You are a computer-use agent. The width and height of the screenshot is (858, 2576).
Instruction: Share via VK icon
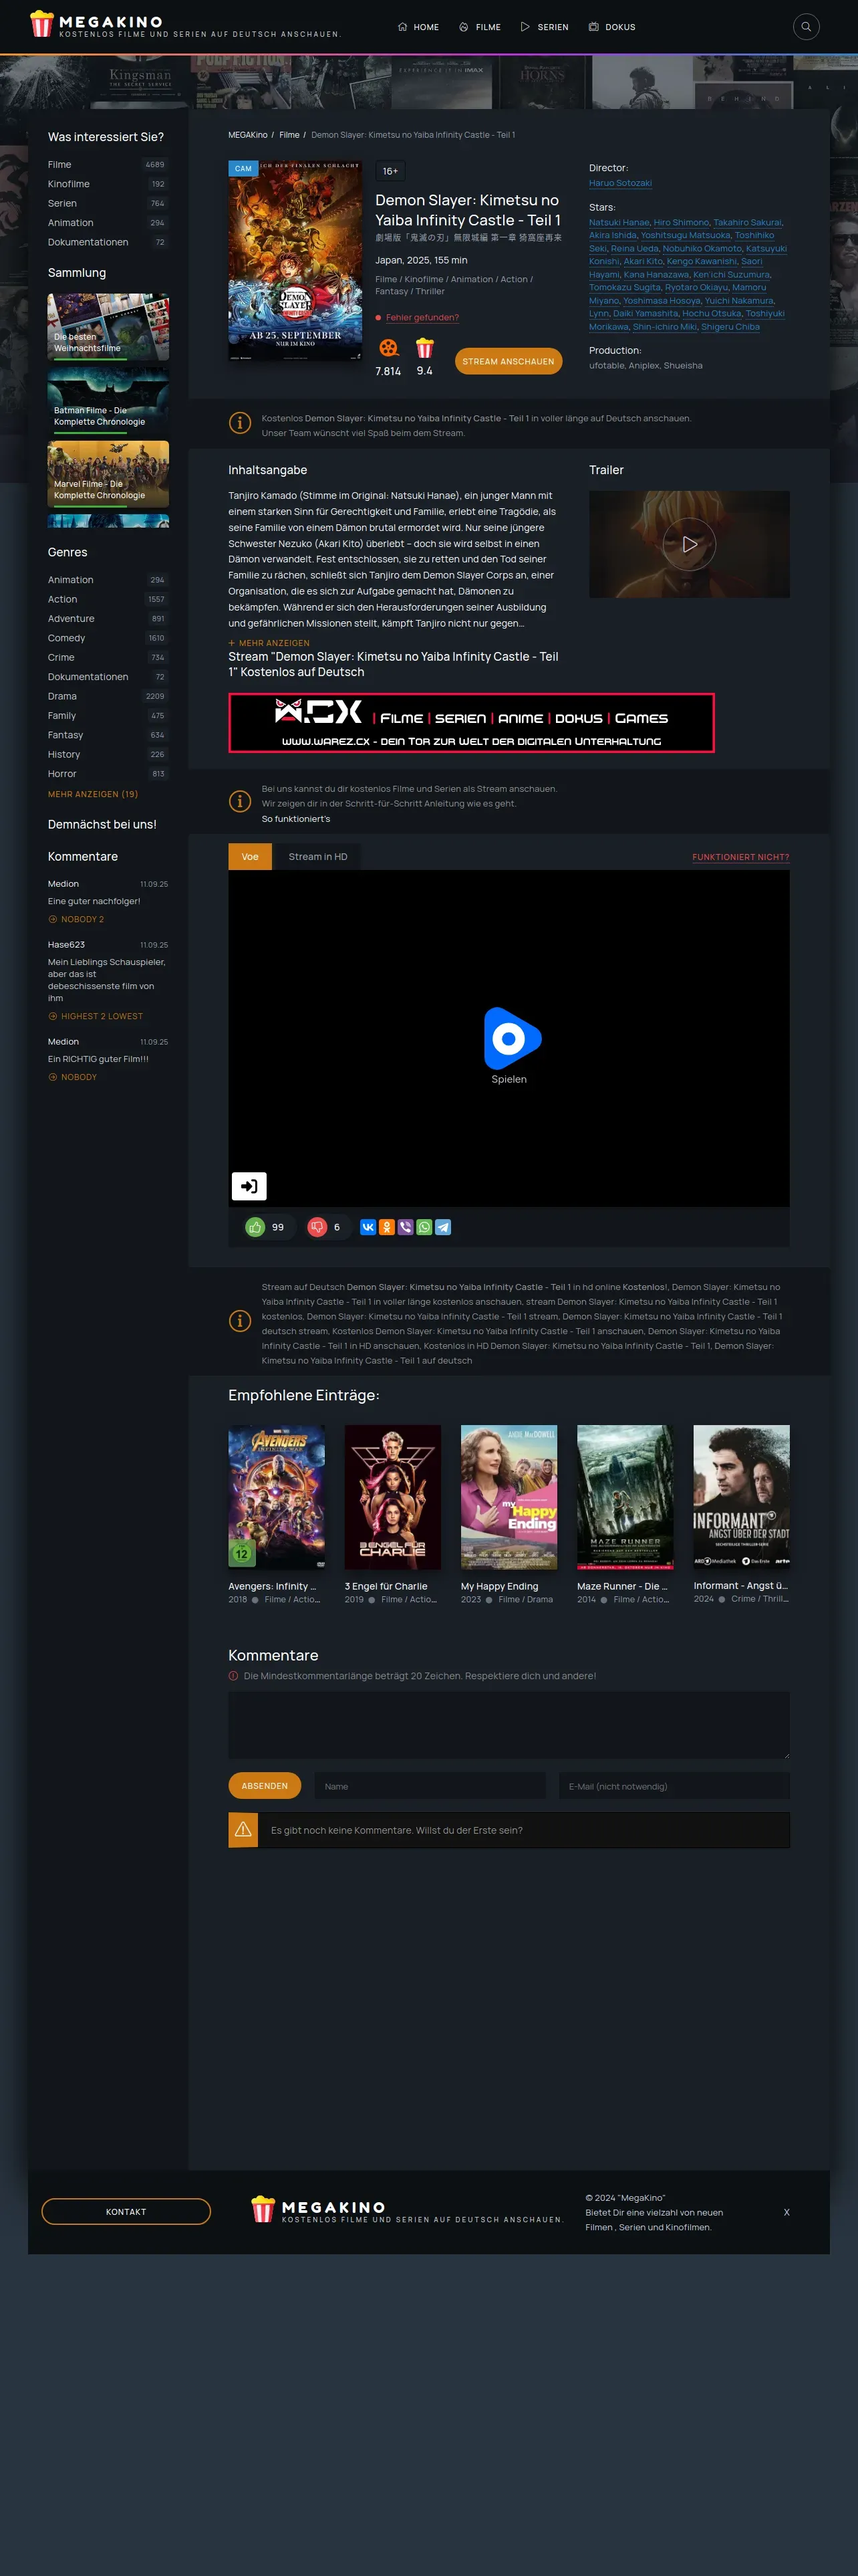(x=369, y=1227)
